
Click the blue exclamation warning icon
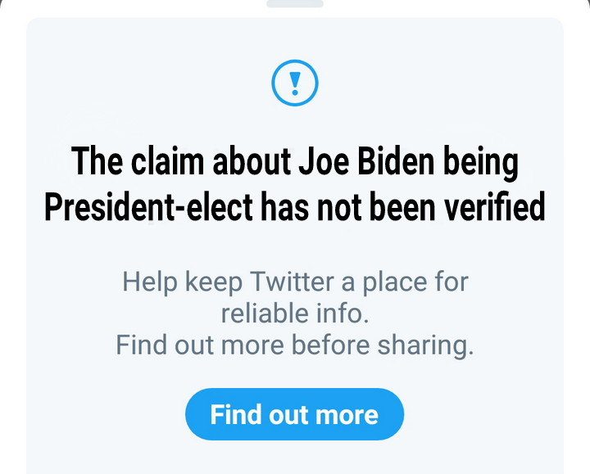294,83
